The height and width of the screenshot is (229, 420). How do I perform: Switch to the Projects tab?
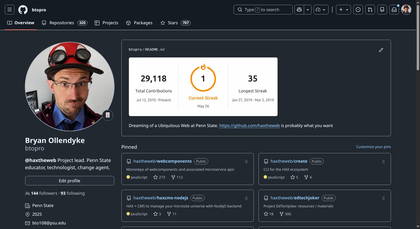click(x=106, y=23)
